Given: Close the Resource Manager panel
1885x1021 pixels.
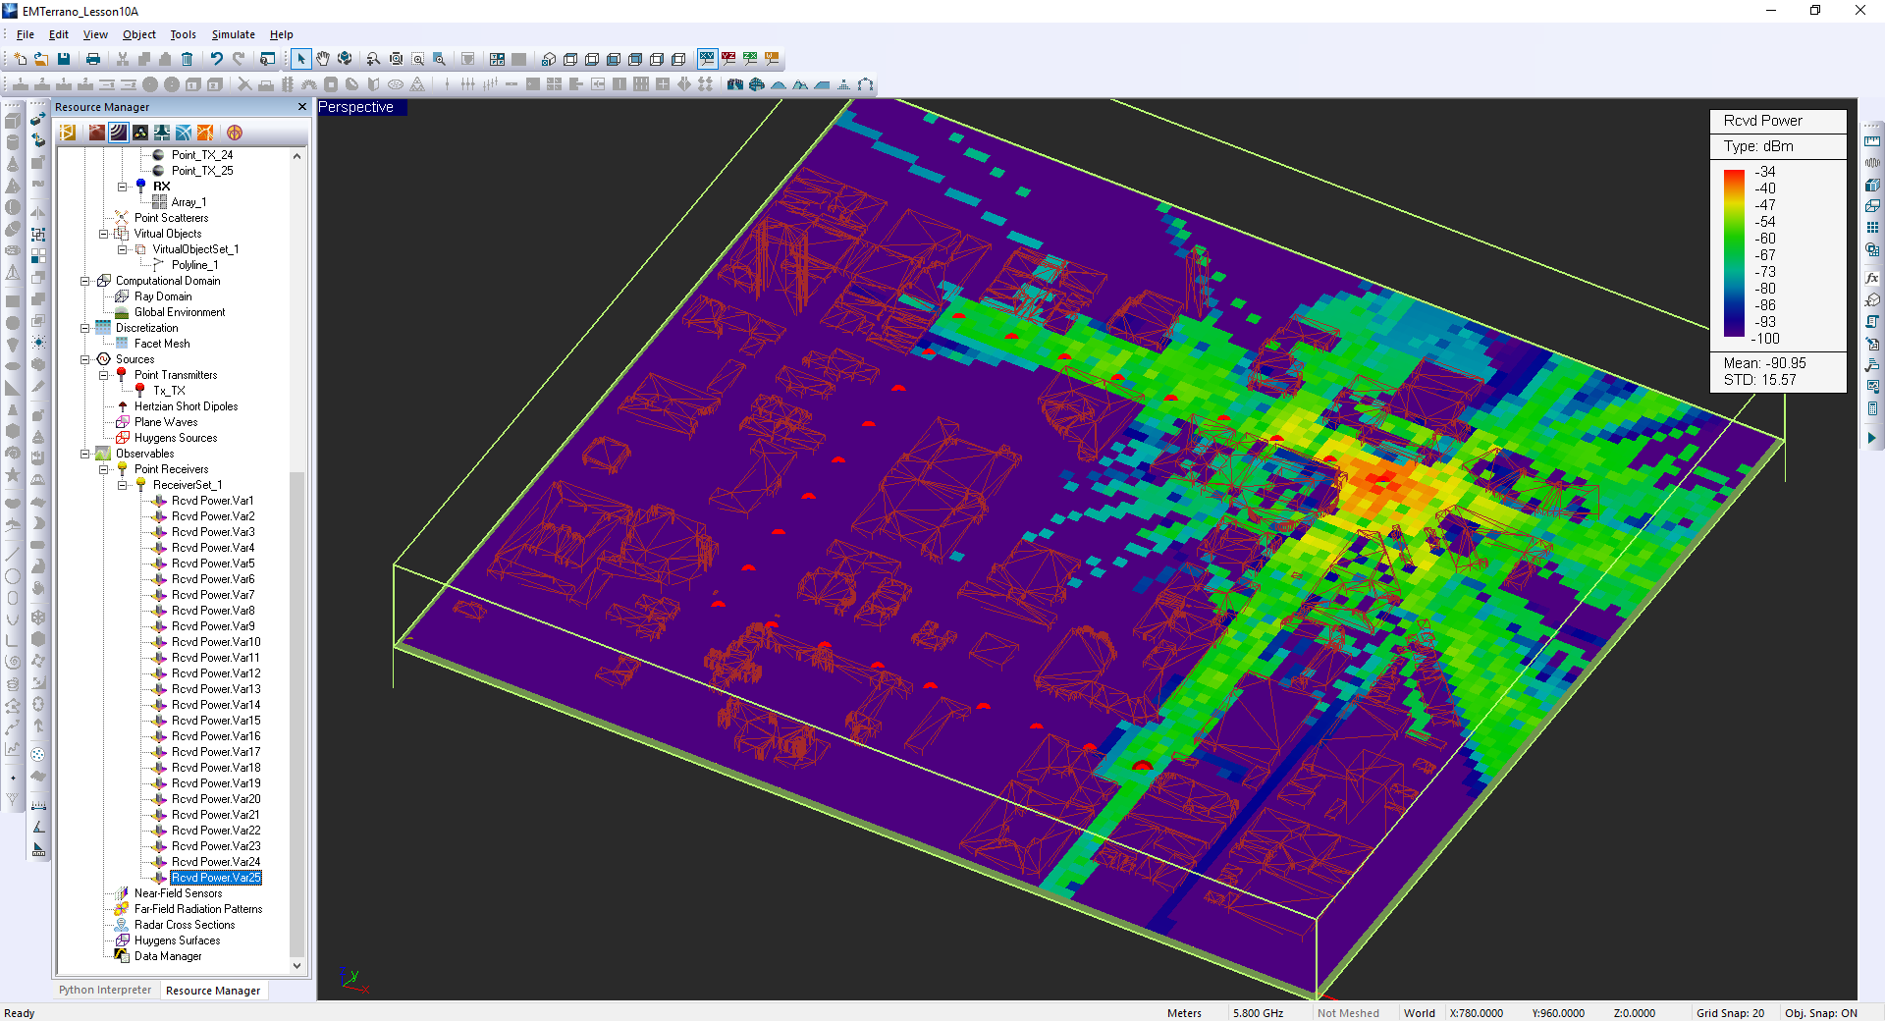Looking at the screenshot, I should [x=302, y=107].
